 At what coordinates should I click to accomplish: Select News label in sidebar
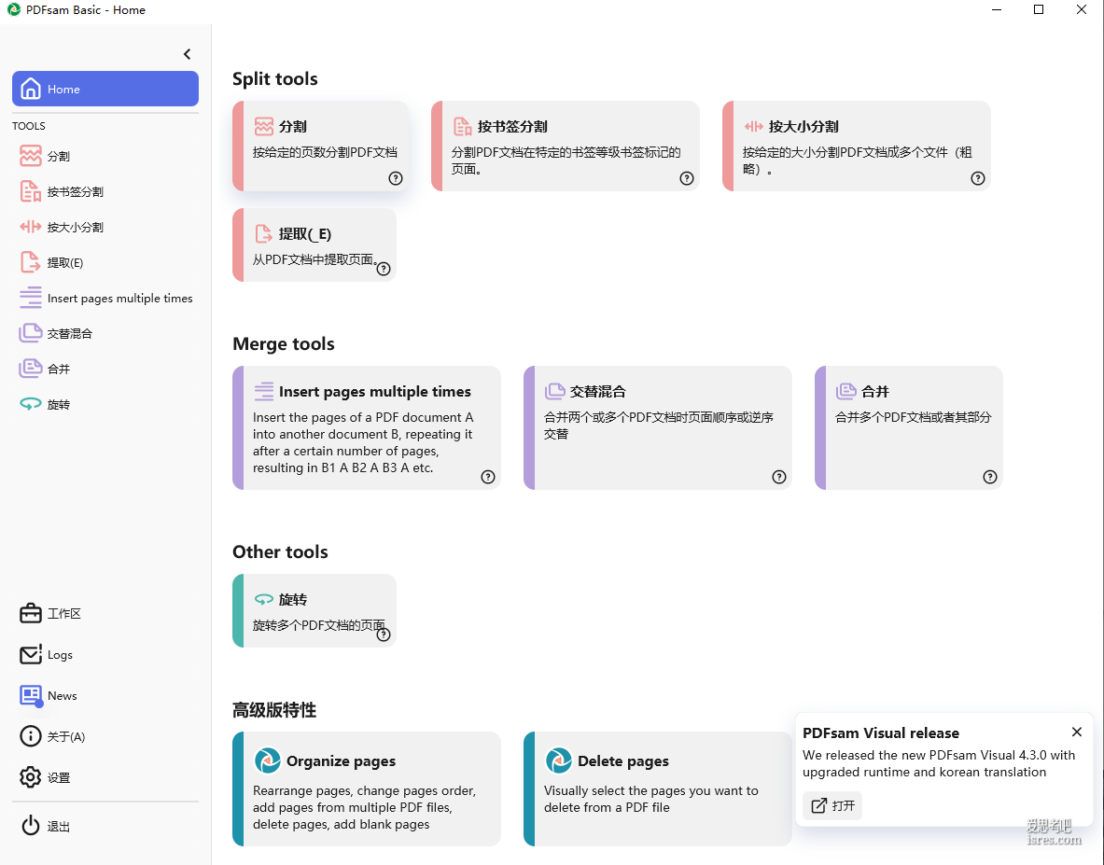[x=62, y=695]
